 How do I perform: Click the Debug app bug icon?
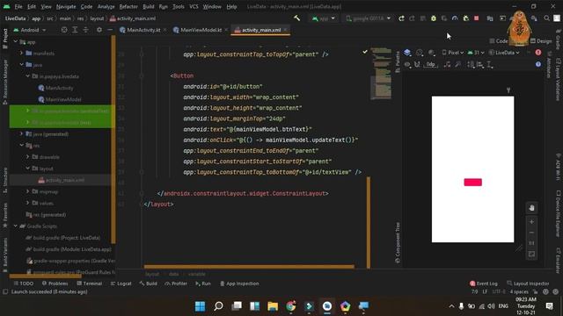434,18
